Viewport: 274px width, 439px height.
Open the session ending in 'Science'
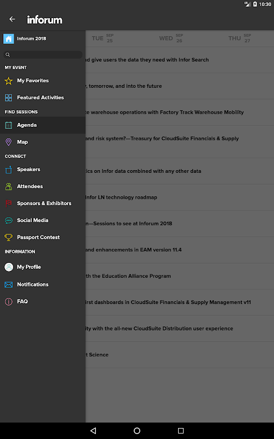tap(180, 354)
